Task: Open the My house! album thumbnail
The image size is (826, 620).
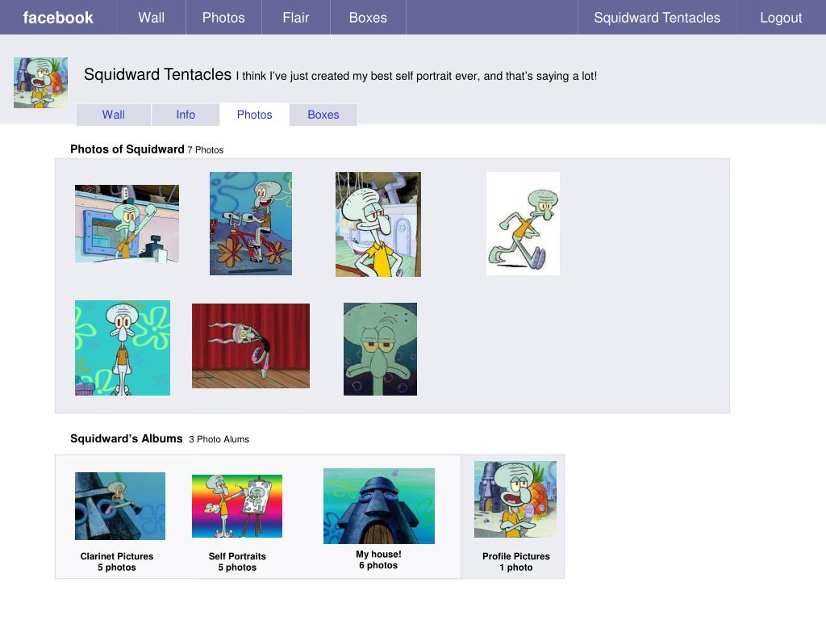Action: click(x=379, y=506)
